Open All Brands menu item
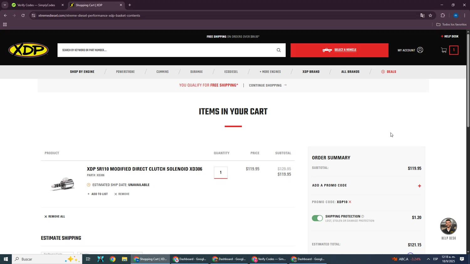The width and height of the screenshot is (470, 264). [x=350, y=72]
